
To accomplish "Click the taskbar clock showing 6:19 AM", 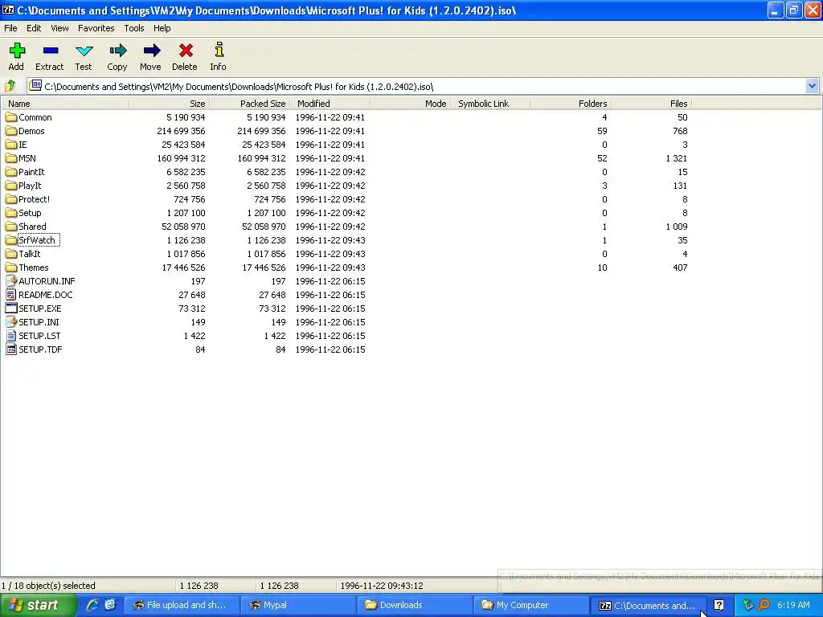I will pyautogui.click(x=793, y=605).
